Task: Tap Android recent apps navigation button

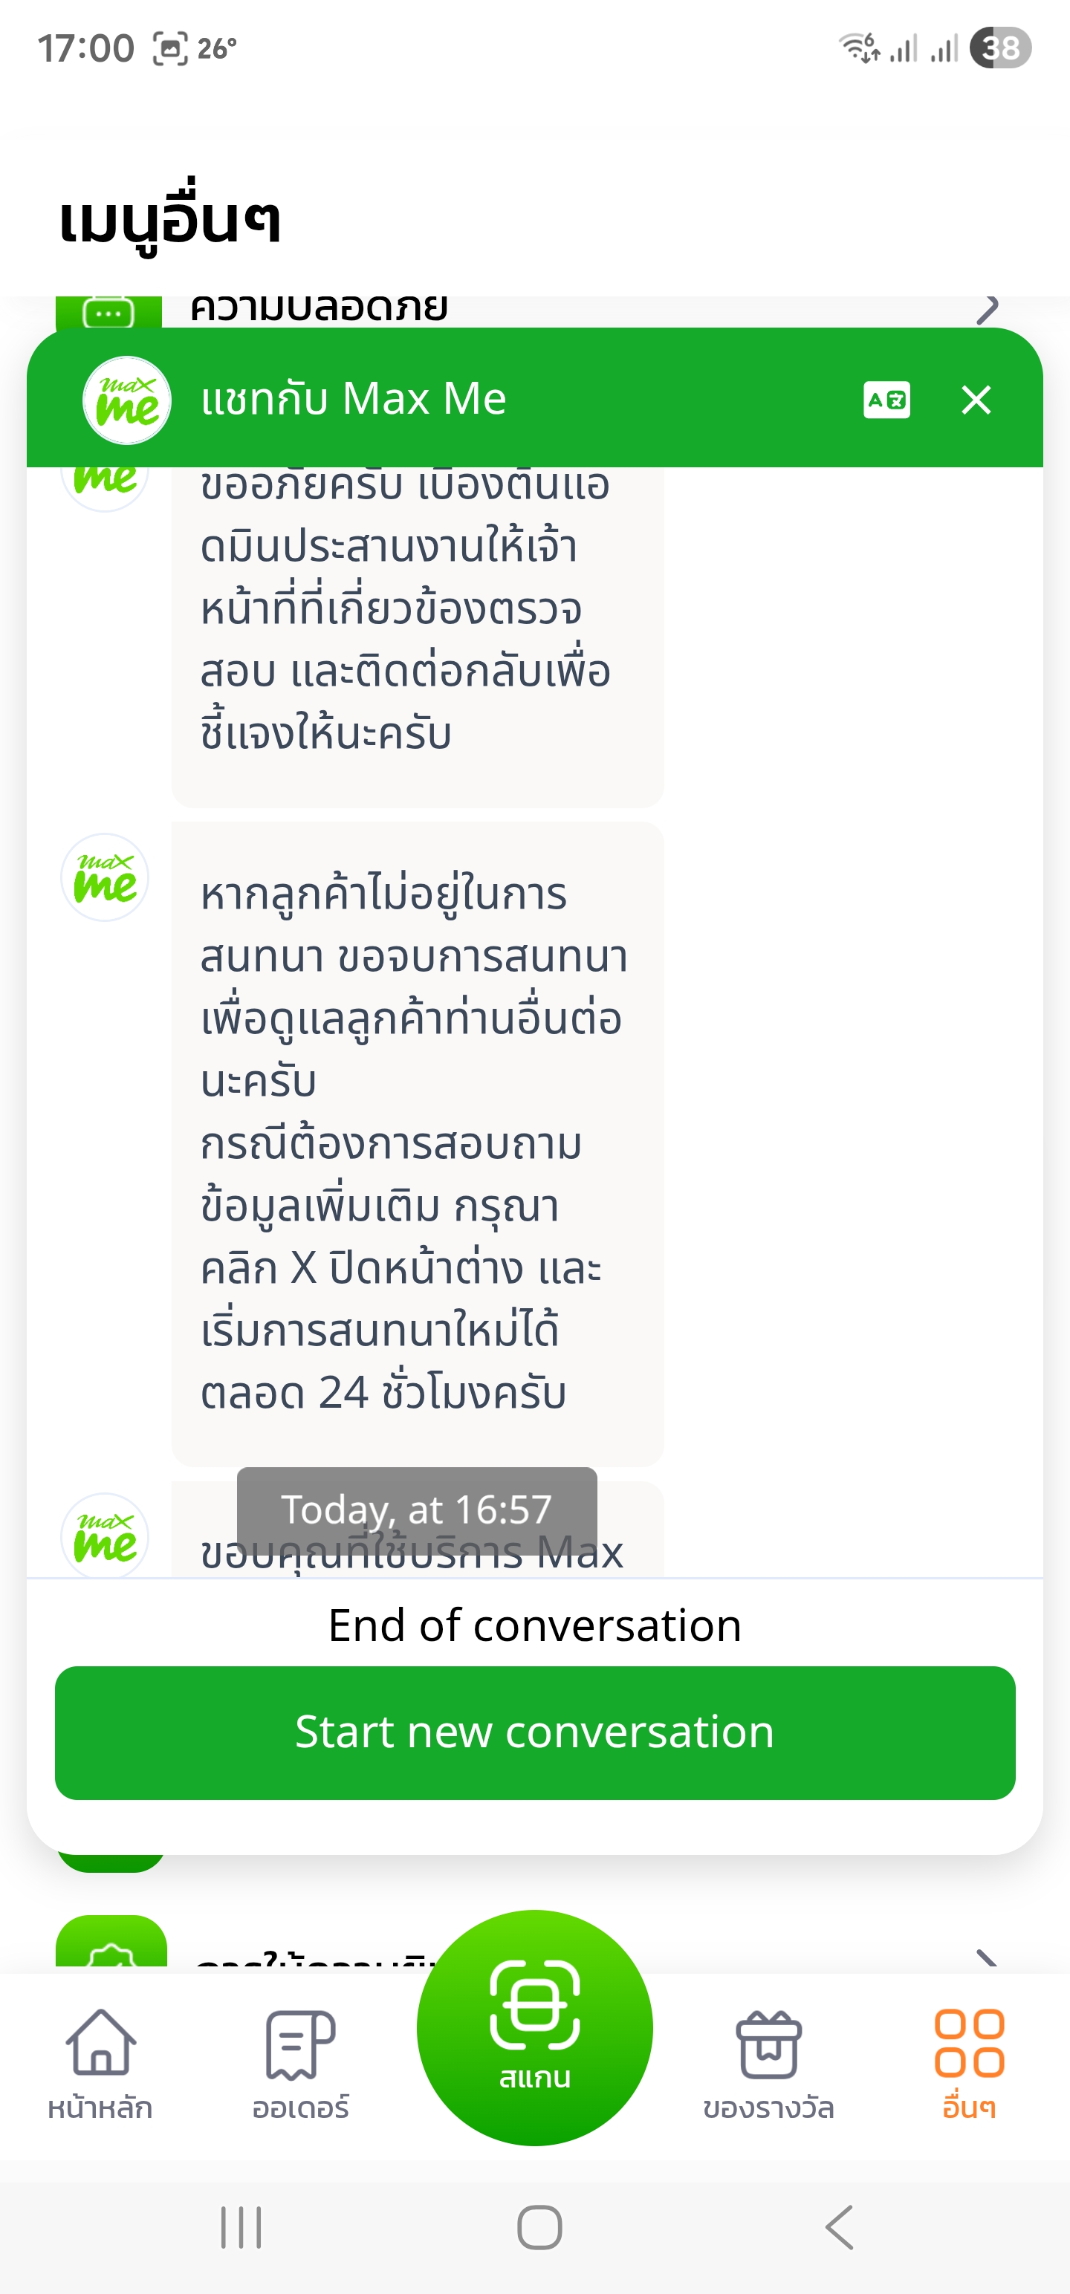Action: click(241, 2227)
